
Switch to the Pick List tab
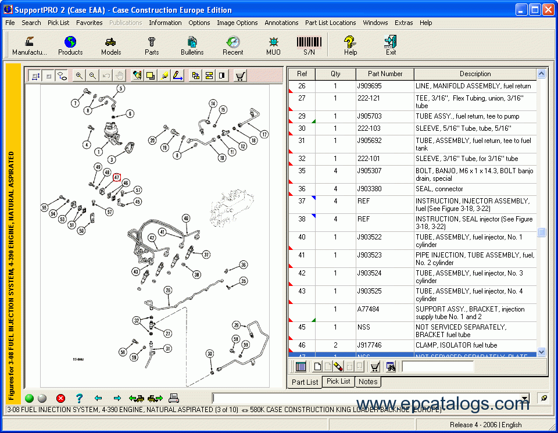coord(338,381)
